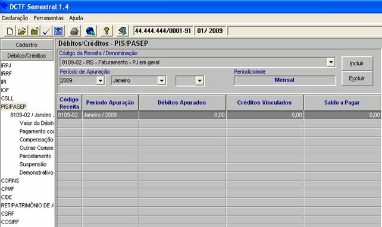The height and width of the screenshot is (227, 382).
Task: Click the Saldo a Pagar 0,00 value cell
Action: click(342, 115)
